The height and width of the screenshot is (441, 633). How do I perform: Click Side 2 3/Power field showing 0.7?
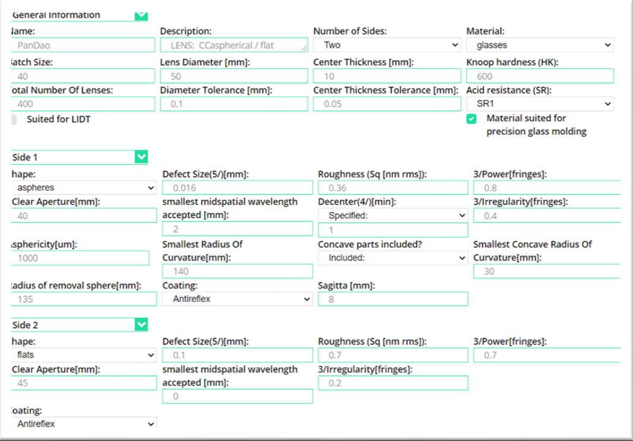tap(547, 355)
